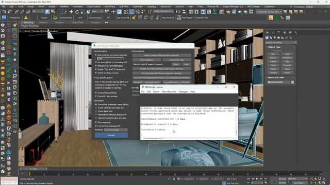Viewport: 330px width, 185px height.
Task: Toggle Show warnings checkbox
Action: tap(96, 122)
